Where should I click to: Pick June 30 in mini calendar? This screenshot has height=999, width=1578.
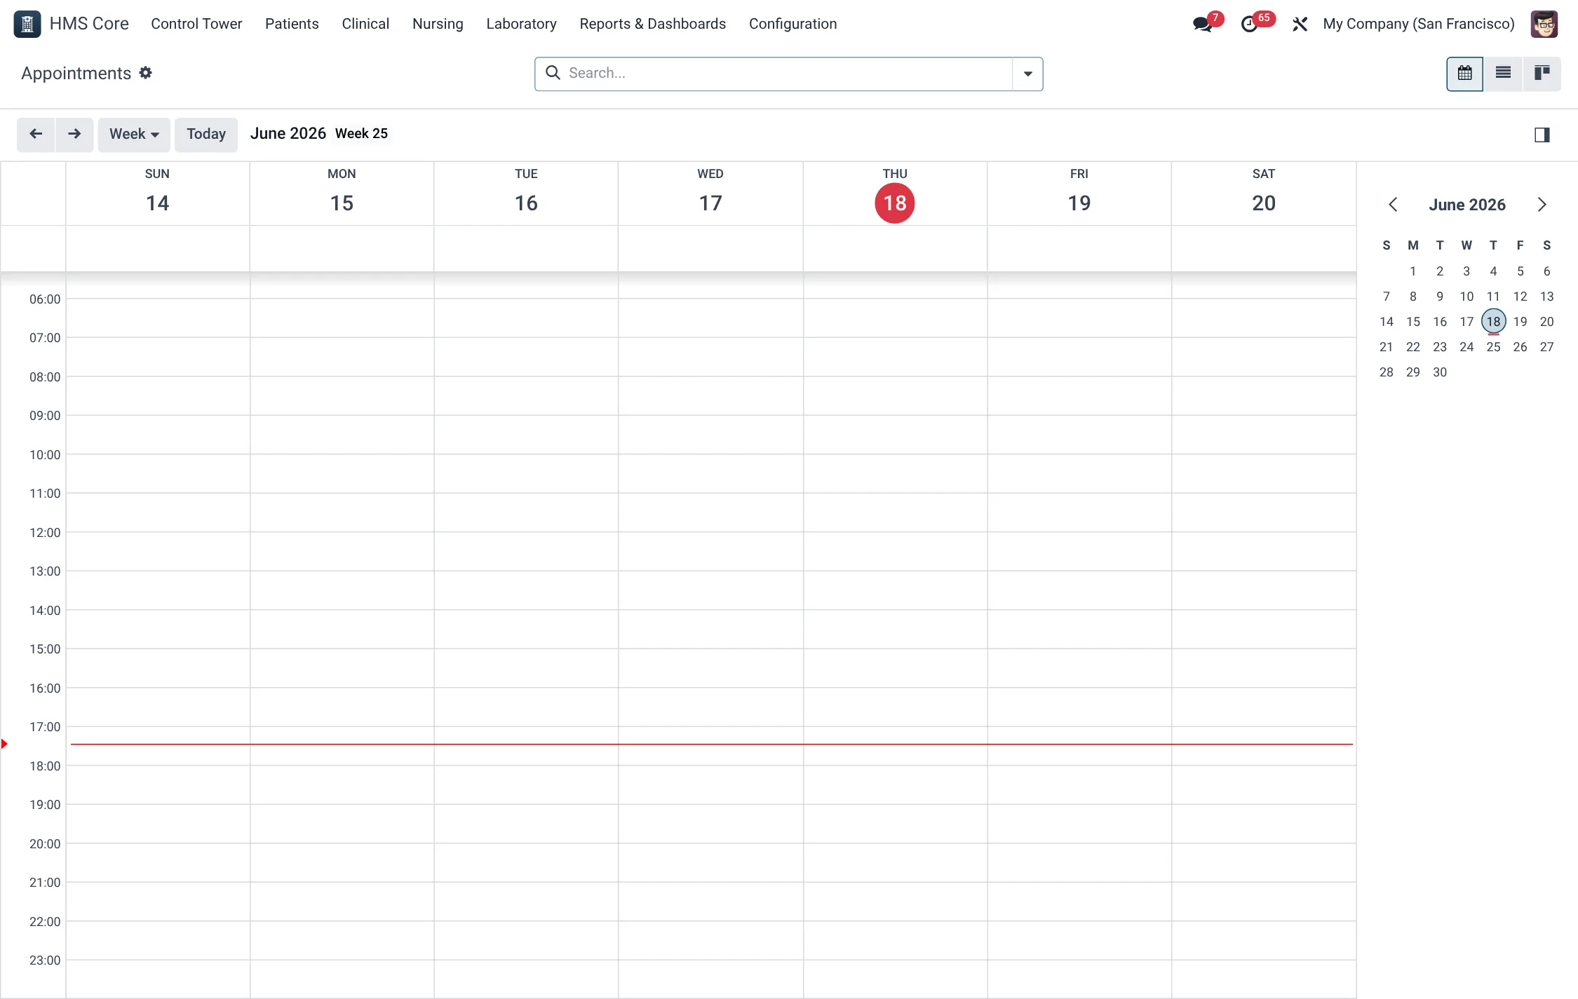coord(1440,372)
